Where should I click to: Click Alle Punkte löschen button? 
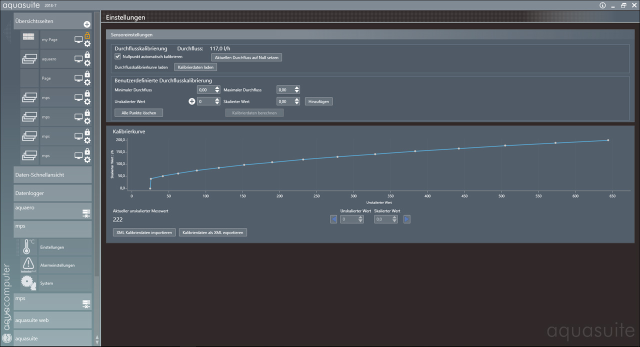139,113
